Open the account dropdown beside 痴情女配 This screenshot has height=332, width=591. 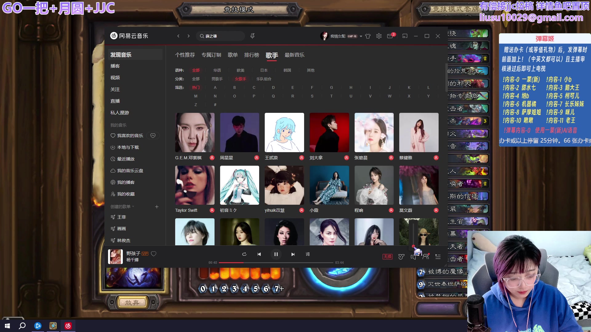pos(361,36)
